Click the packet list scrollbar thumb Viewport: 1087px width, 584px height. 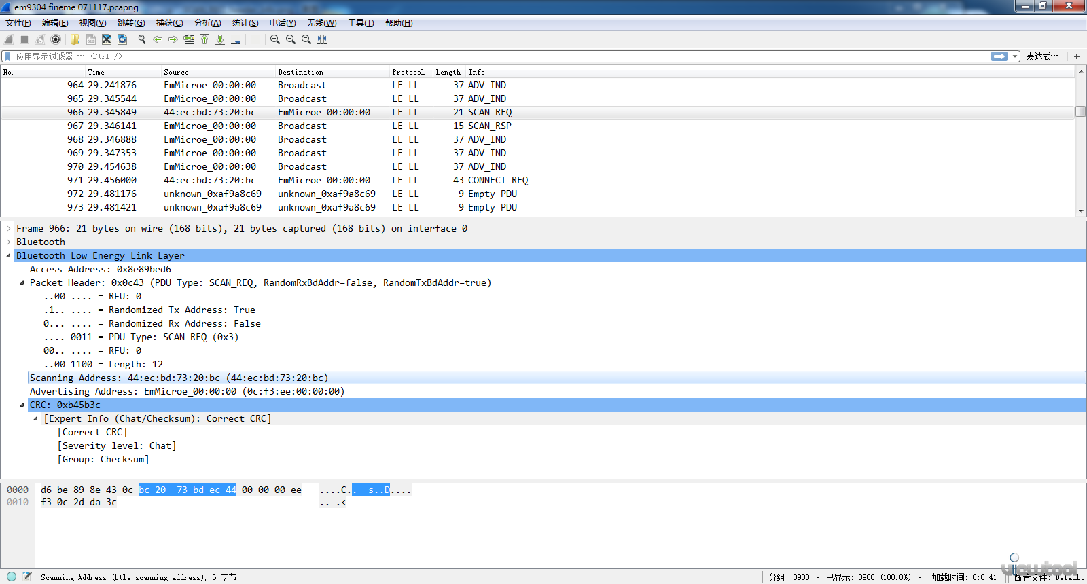[x=1081, y=111]
